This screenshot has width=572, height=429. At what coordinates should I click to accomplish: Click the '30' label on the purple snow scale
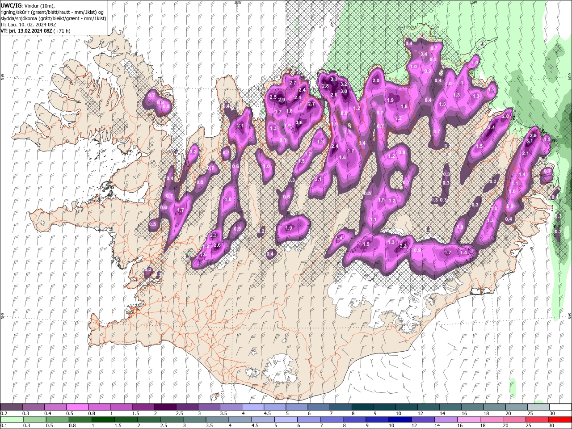(552, 413)
